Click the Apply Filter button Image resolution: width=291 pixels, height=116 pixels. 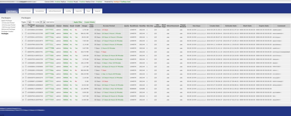[x=78, y=22]
